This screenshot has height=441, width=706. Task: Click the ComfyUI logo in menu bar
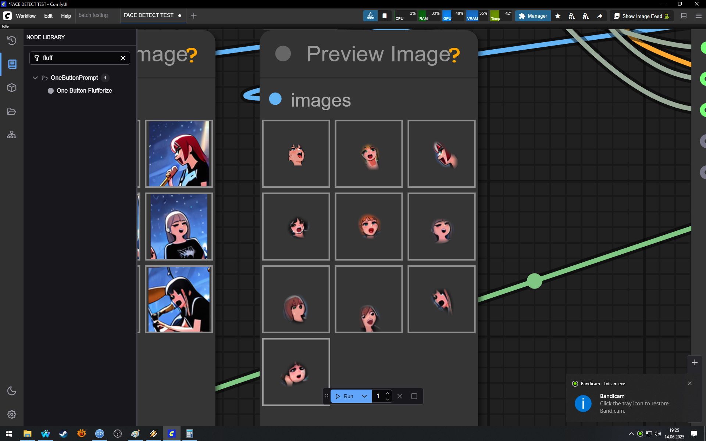click(x=7, y=16)
